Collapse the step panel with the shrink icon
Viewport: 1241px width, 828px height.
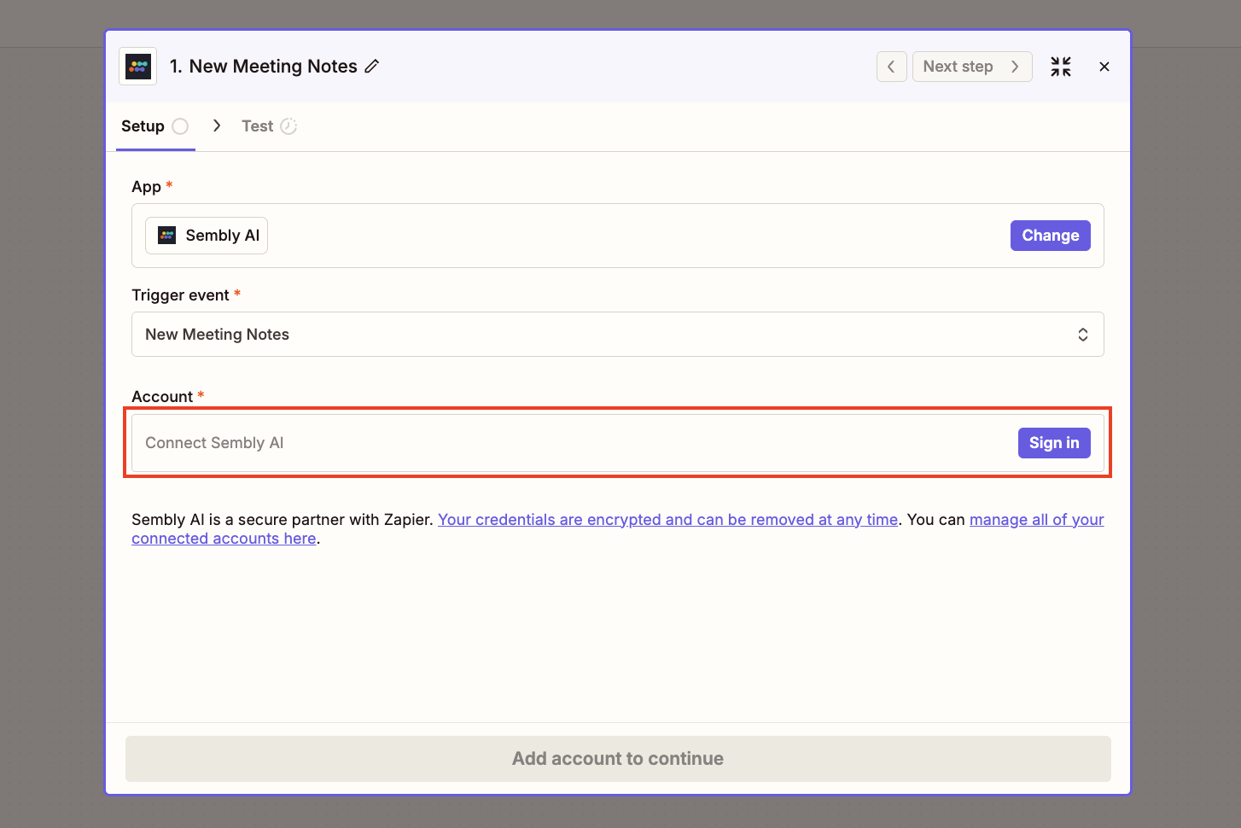1061,67
